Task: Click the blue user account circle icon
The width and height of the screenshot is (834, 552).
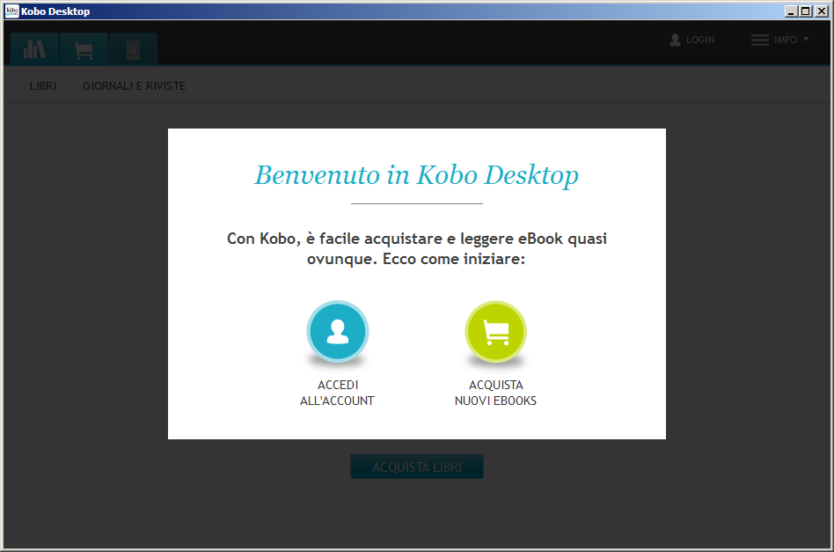Action: click(337, 331)
